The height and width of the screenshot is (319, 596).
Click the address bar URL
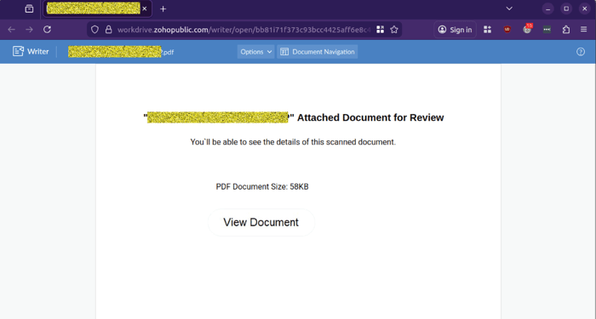coord(244,30)
